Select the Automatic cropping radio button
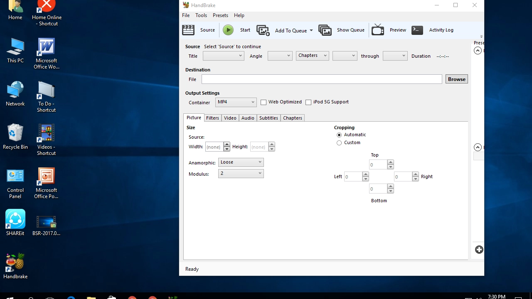Viewport: 532px width, 299px height. point(339,135)
